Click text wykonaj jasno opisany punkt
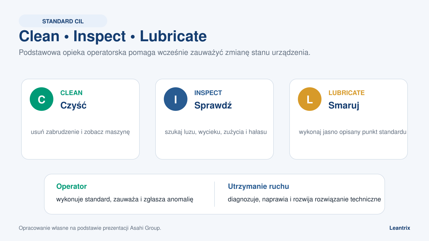 click(353, 132)
